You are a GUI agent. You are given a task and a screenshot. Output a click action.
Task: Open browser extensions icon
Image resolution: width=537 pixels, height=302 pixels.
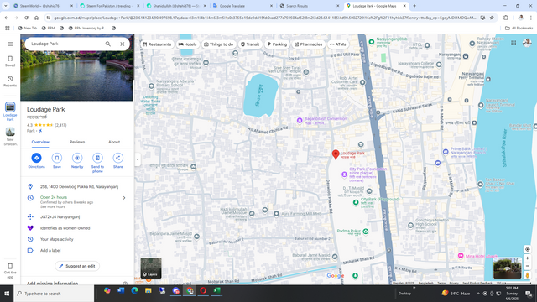pos(506,18)
